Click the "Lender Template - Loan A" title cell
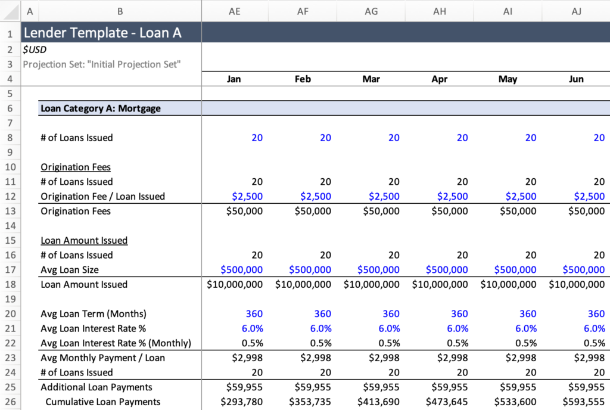The width and height of the screenshot is (610, 410). coord(102,33)
